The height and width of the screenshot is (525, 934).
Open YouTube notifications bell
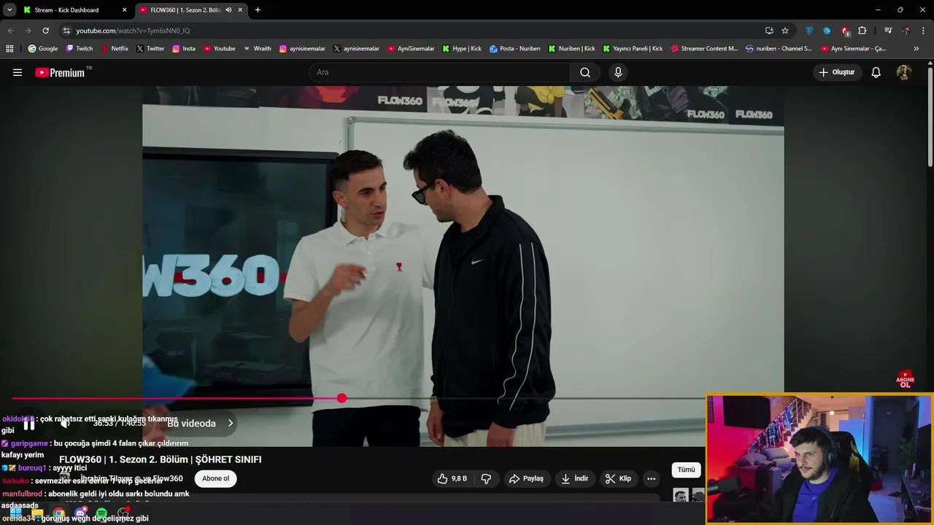click(876, 72)
